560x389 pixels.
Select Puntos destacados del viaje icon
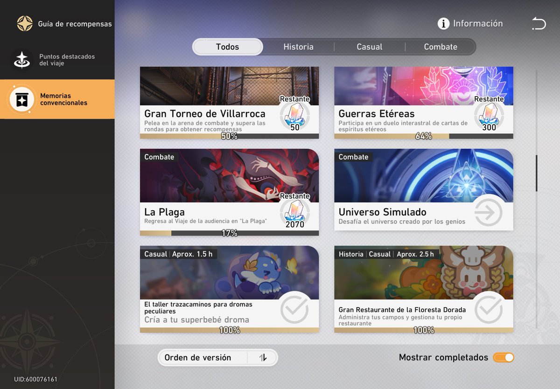[22, 60]
